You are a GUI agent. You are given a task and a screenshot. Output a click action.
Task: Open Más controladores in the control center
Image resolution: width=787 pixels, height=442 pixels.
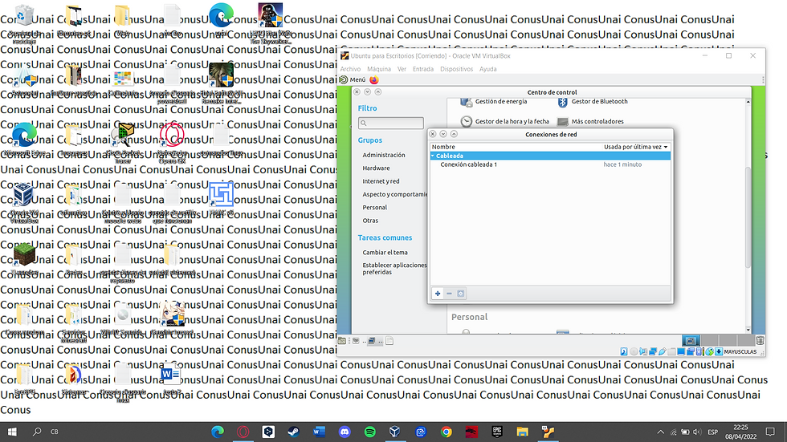pyautogui.click(x=591, y=121)
